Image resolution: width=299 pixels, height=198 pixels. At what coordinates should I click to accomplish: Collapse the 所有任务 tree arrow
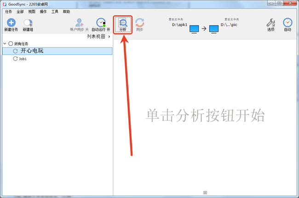pos(5,44)
